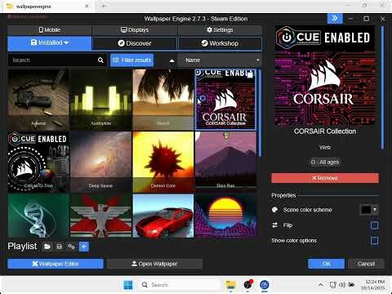
Task: Toggle sort direction arrow
Action: (172, 60)
